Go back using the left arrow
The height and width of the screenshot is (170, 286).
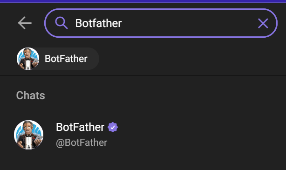click(25, 23)
